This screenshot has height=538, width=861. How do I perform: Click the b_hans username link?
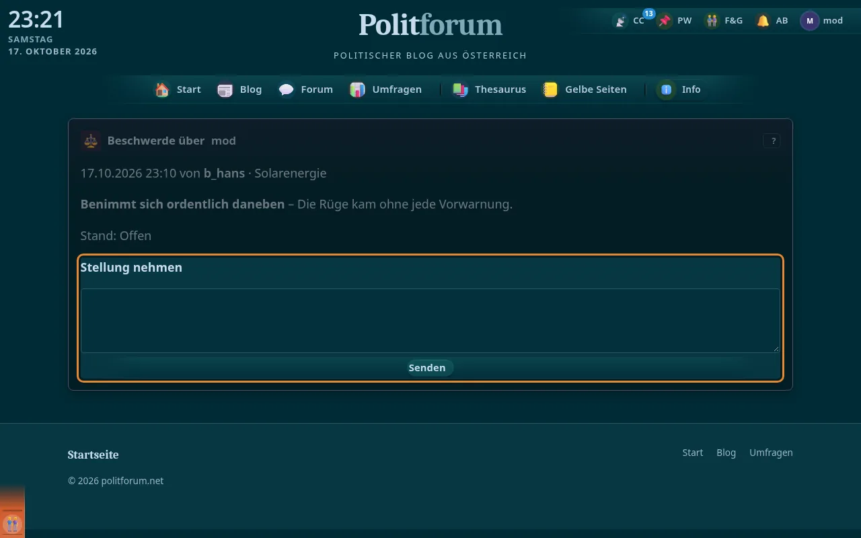click(x=224, y=173)
